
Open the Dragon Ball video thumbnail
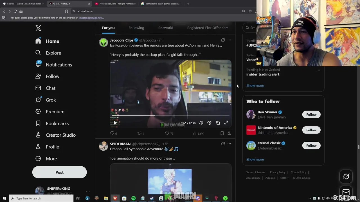tap(171, 179)
